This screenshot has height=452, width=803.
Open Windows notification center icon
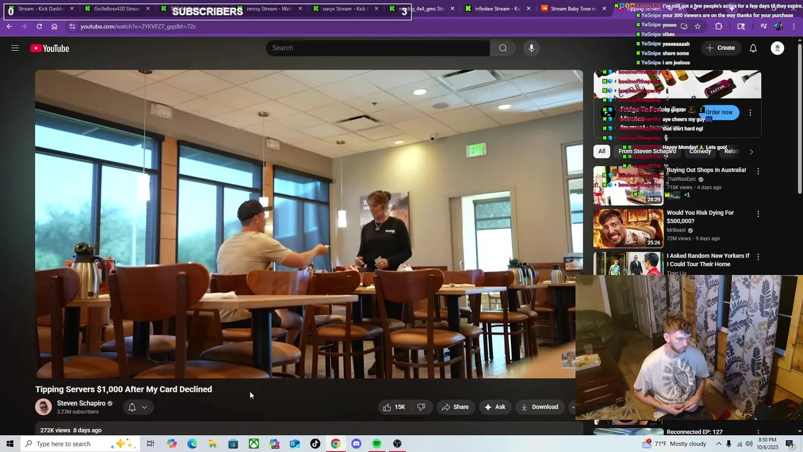click(790, 444)
